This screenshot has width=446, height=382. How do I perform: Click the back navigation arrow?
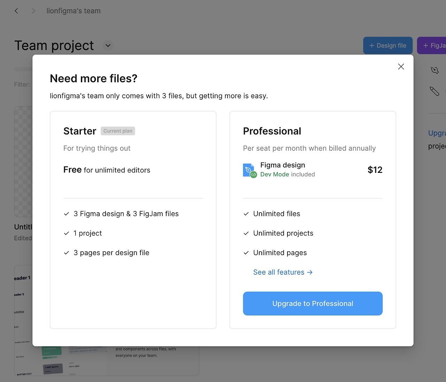click(x=16, y=11)
